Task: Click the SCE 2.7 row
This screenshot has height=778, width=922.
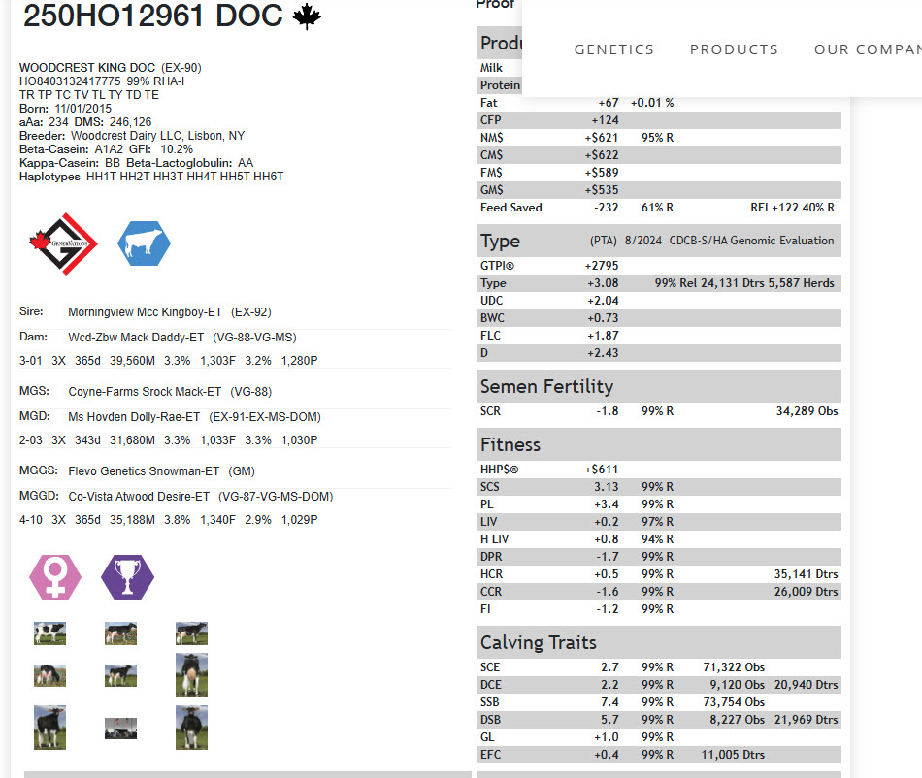Action: click(659, 667)
